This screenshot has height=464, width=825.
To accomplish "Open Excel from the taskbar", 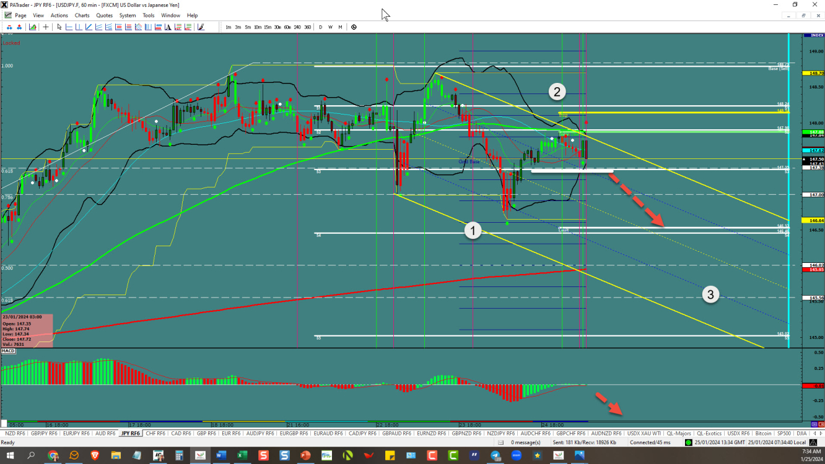I will coord(242,455).
